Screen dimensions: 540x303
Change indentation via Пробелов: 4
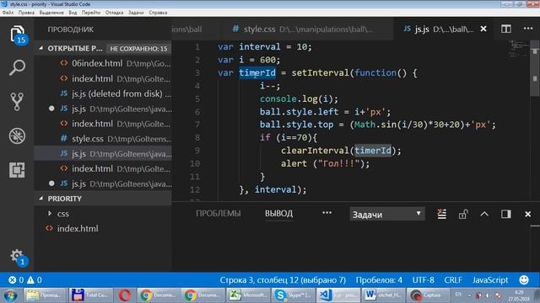click(379, 280)
